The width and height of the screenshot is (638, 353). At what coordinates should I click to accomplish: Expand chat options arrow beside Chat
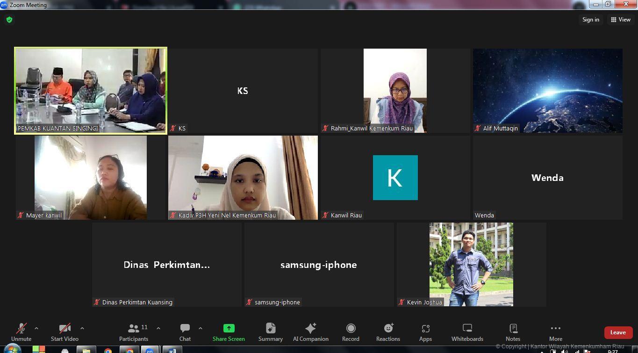coord(201,328)
